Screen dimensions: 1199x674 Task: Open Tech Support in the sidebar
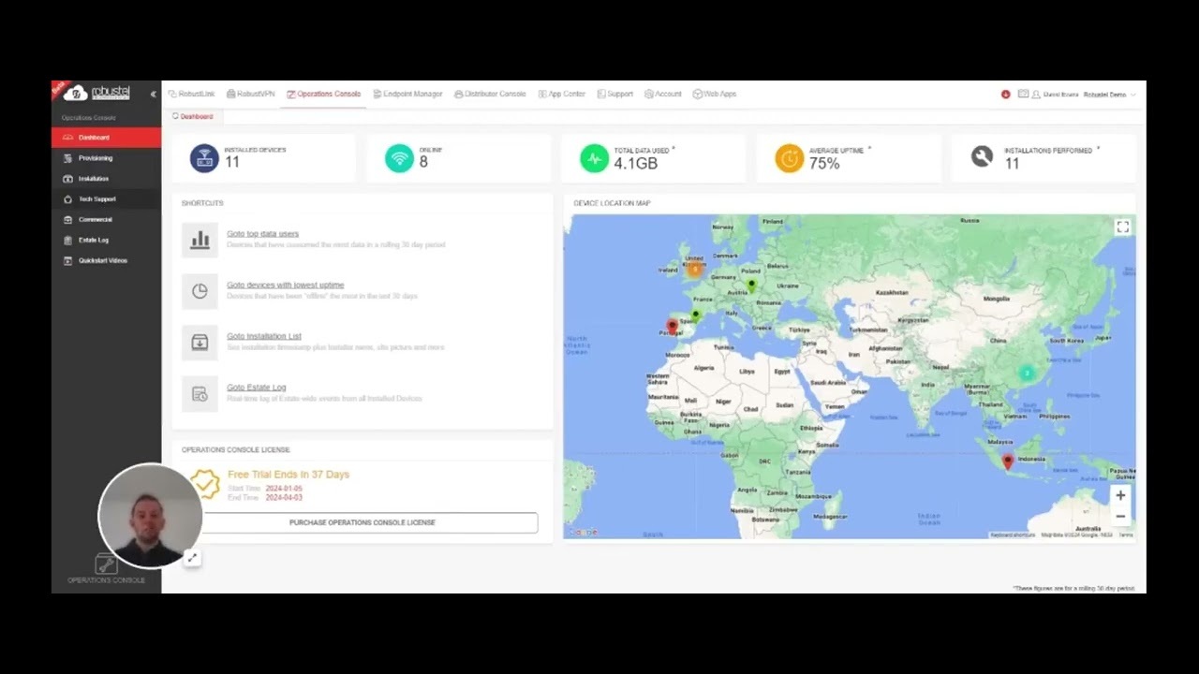[x=106, y=198]
